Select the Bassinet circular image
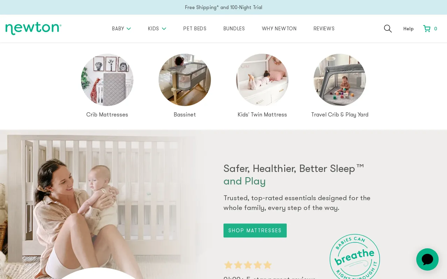The width and height of the screenshot is (447, 279). point(185,80)
